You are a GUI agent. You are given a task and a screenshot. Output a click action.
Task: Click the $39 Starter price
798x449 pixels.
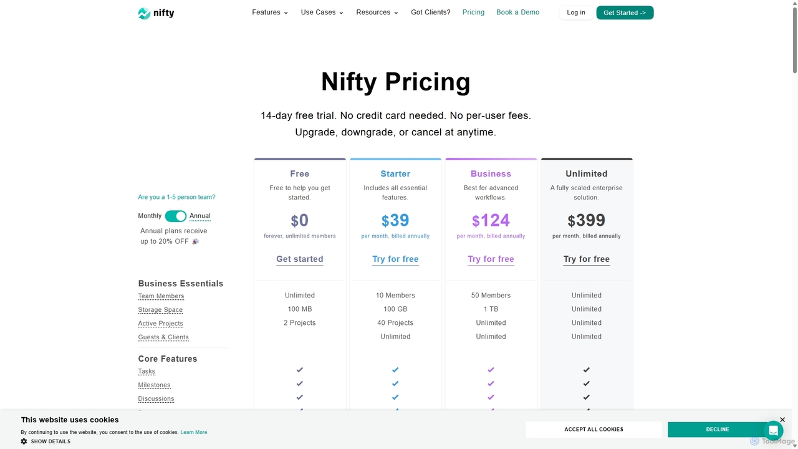point(395,220)
